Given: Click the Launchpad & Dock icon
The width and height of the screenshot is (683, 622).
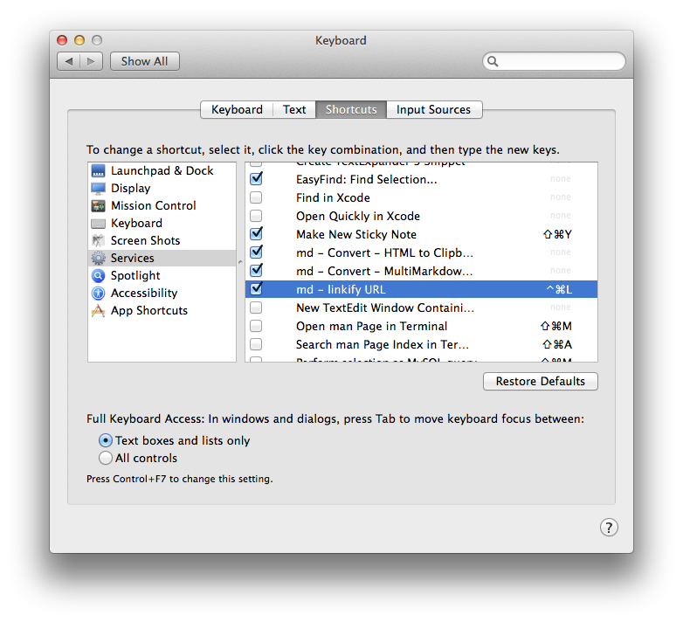Looking at the screenshot, I should tap(99, 170).
